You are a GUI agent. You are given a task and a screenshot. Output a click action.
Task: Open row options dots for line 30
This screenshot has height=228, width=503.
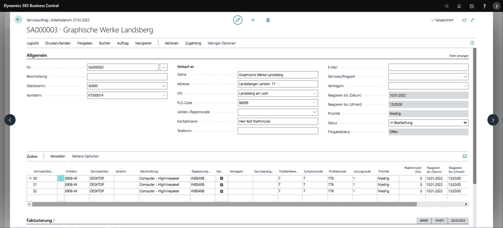[x=60, y=178]
